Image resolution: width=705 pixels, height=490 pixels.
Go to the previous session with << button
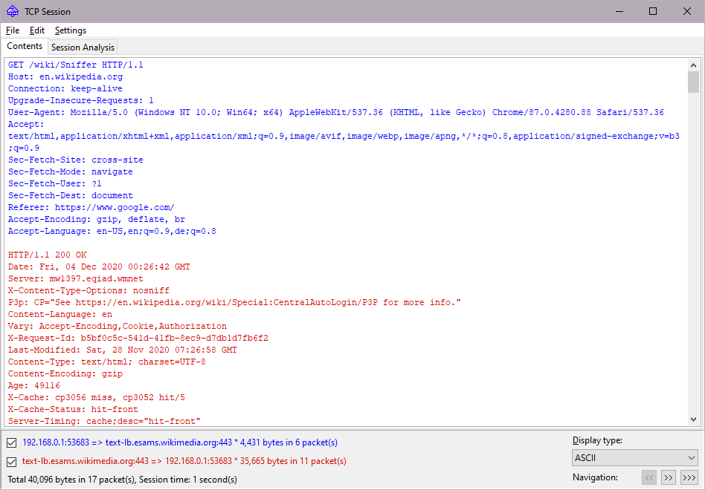[x=649, y=478]
